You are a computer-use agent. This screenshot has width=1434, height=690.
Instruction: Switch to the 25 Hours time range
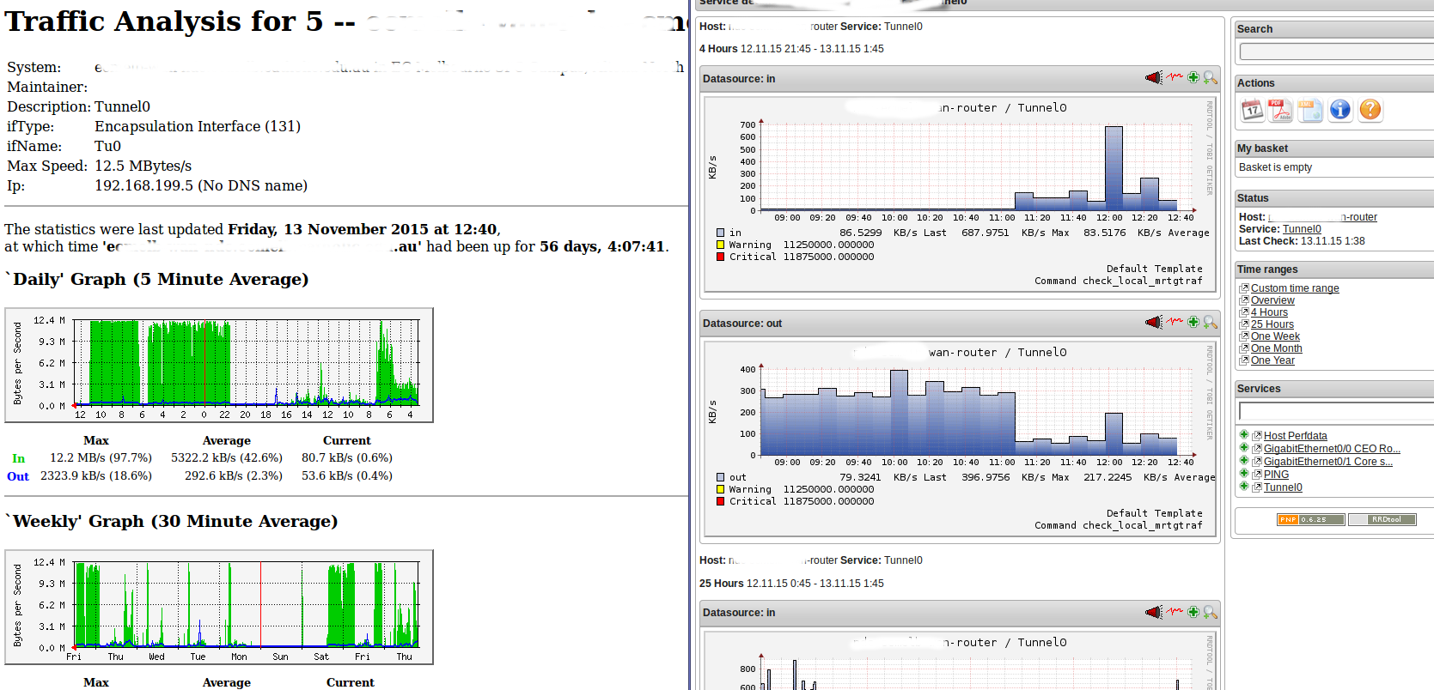coord(1272,324)
